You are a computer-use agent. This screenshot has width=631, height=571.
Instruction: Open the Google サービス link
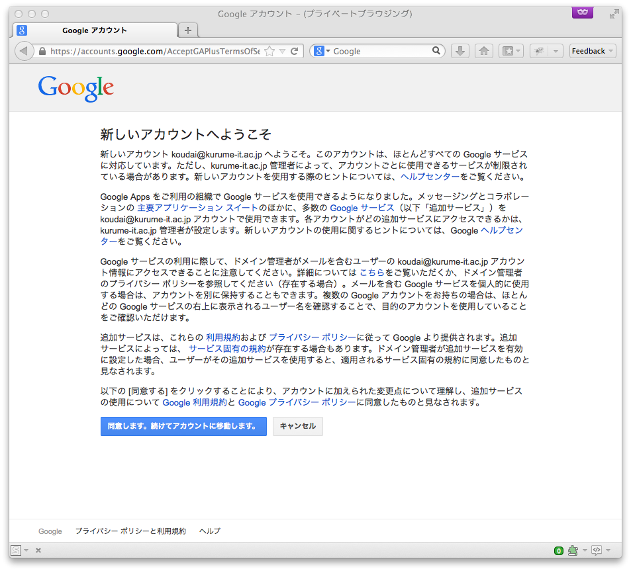coord(362,208)
